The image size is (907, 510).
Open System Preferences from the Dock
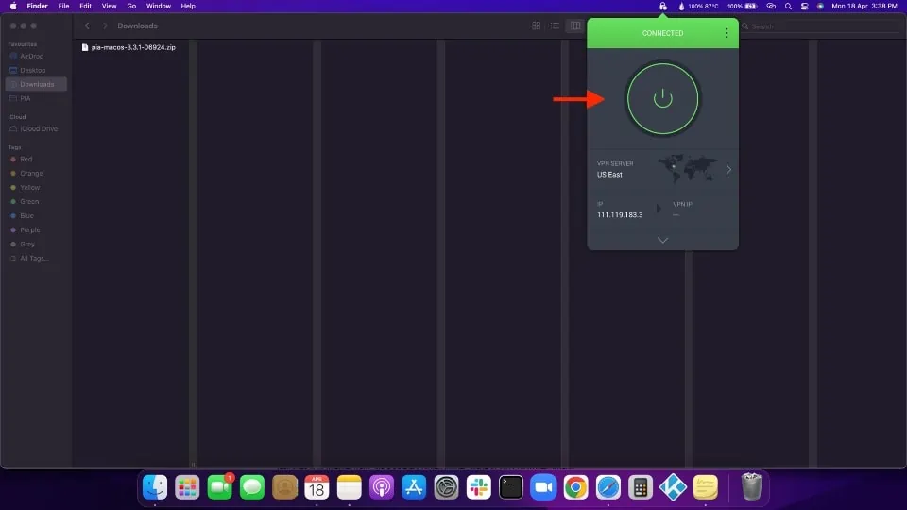[447, 487]
